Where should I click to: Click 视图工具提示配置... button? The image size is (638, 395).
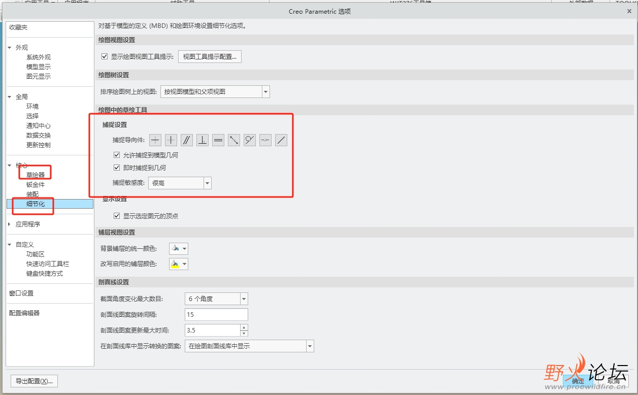(210, 56)
